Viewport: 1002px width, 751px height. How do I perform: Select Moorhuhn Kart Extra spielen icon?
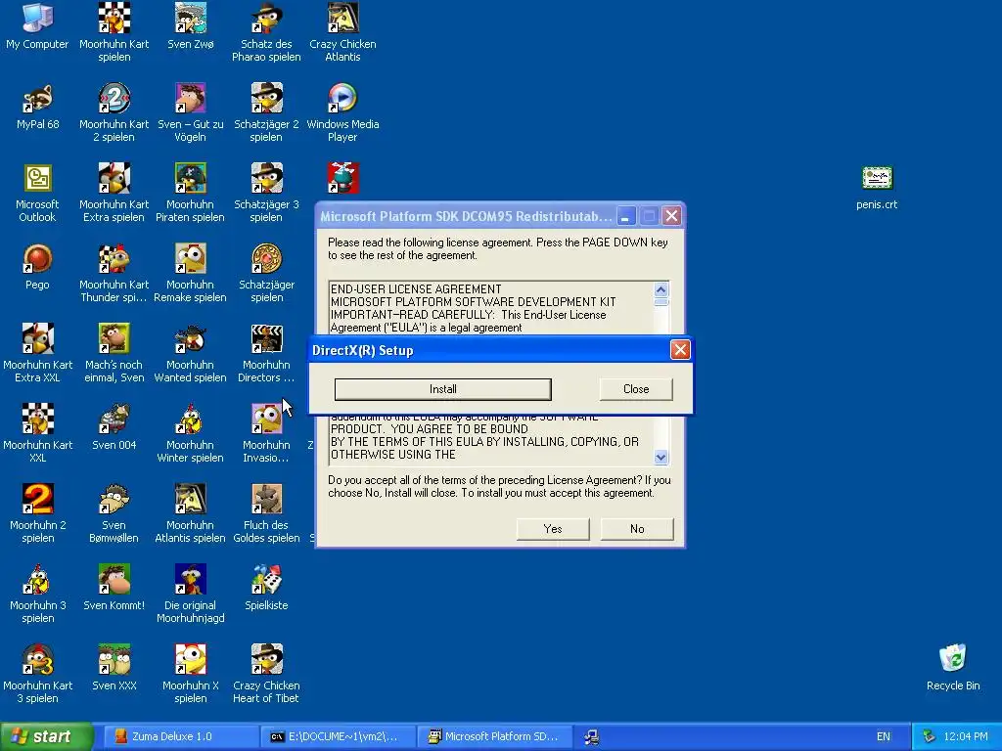(x=114, y=193)
